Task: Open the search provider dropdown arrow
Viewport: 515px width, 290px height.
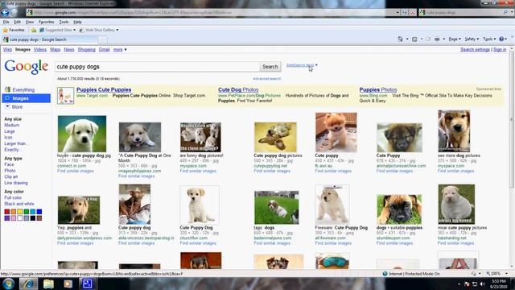Action: [x=511, y=13]
